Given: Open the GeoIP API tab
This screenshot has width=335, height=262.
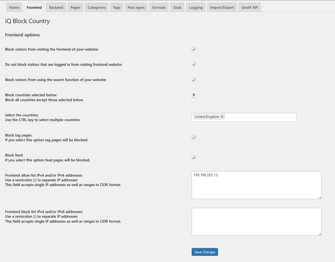Looking at the screenshot, I should point(250,8).
